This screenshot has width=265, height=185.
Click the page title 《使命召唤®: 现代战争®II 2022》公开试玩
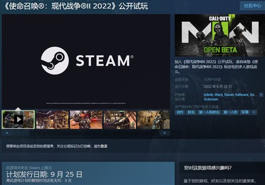click(x=76, y=6)
